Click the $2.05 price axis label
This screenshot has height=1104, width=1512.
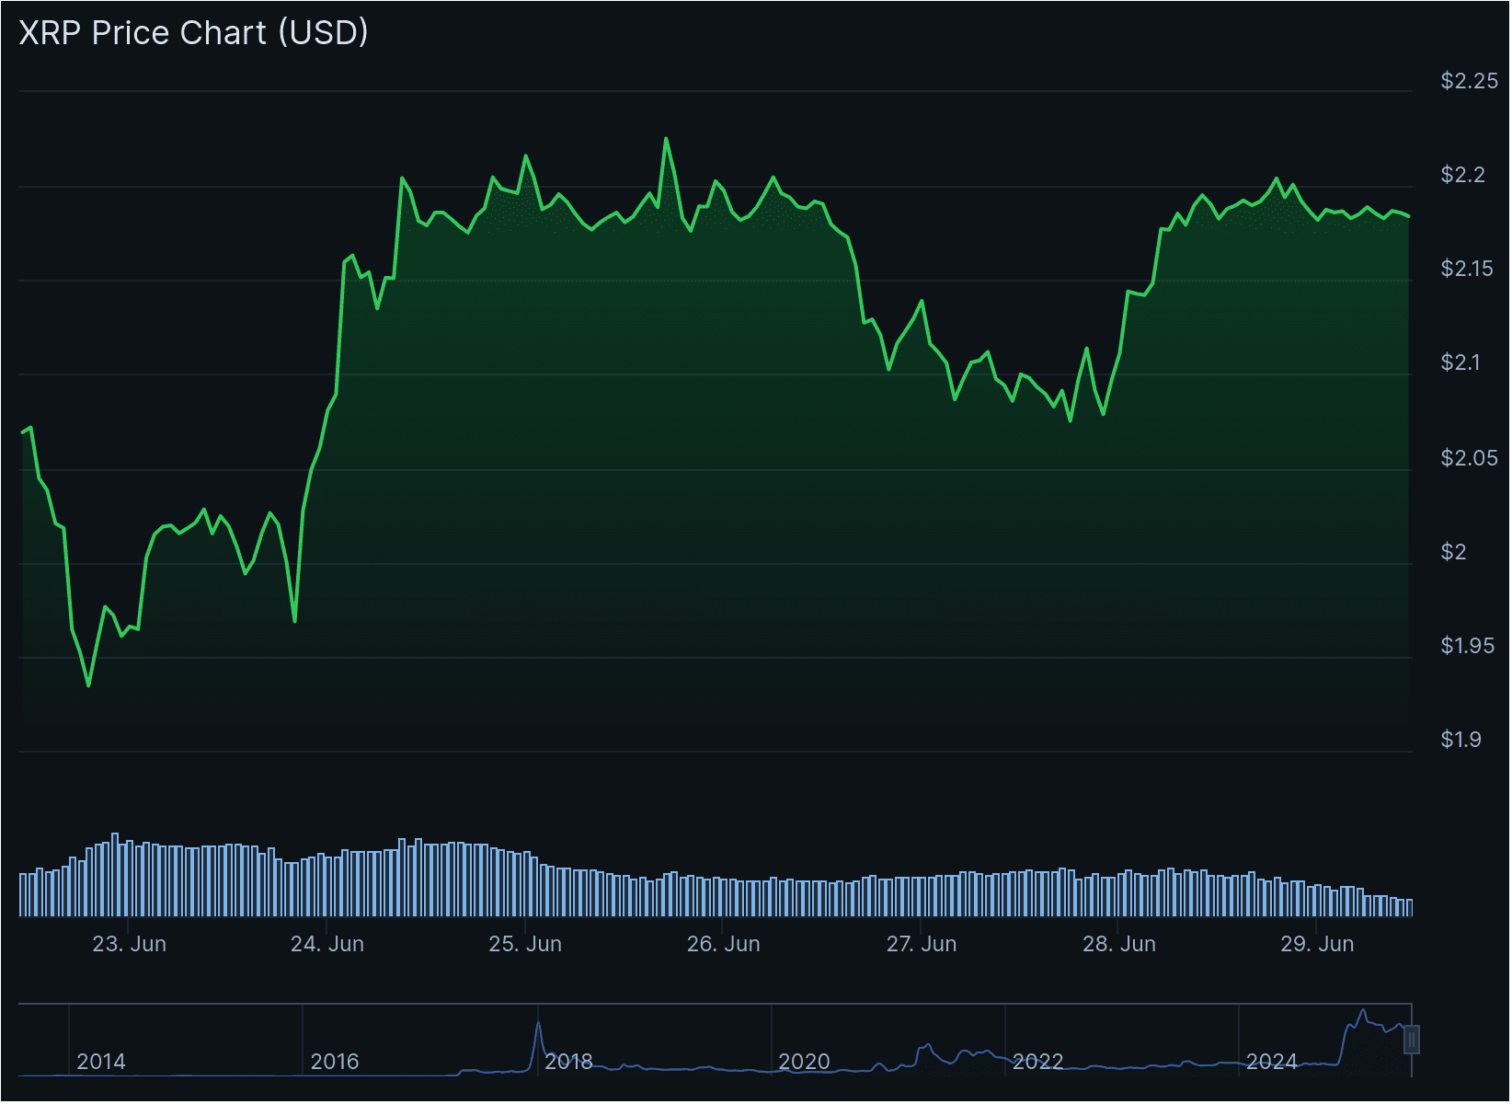click(1469, 458)
